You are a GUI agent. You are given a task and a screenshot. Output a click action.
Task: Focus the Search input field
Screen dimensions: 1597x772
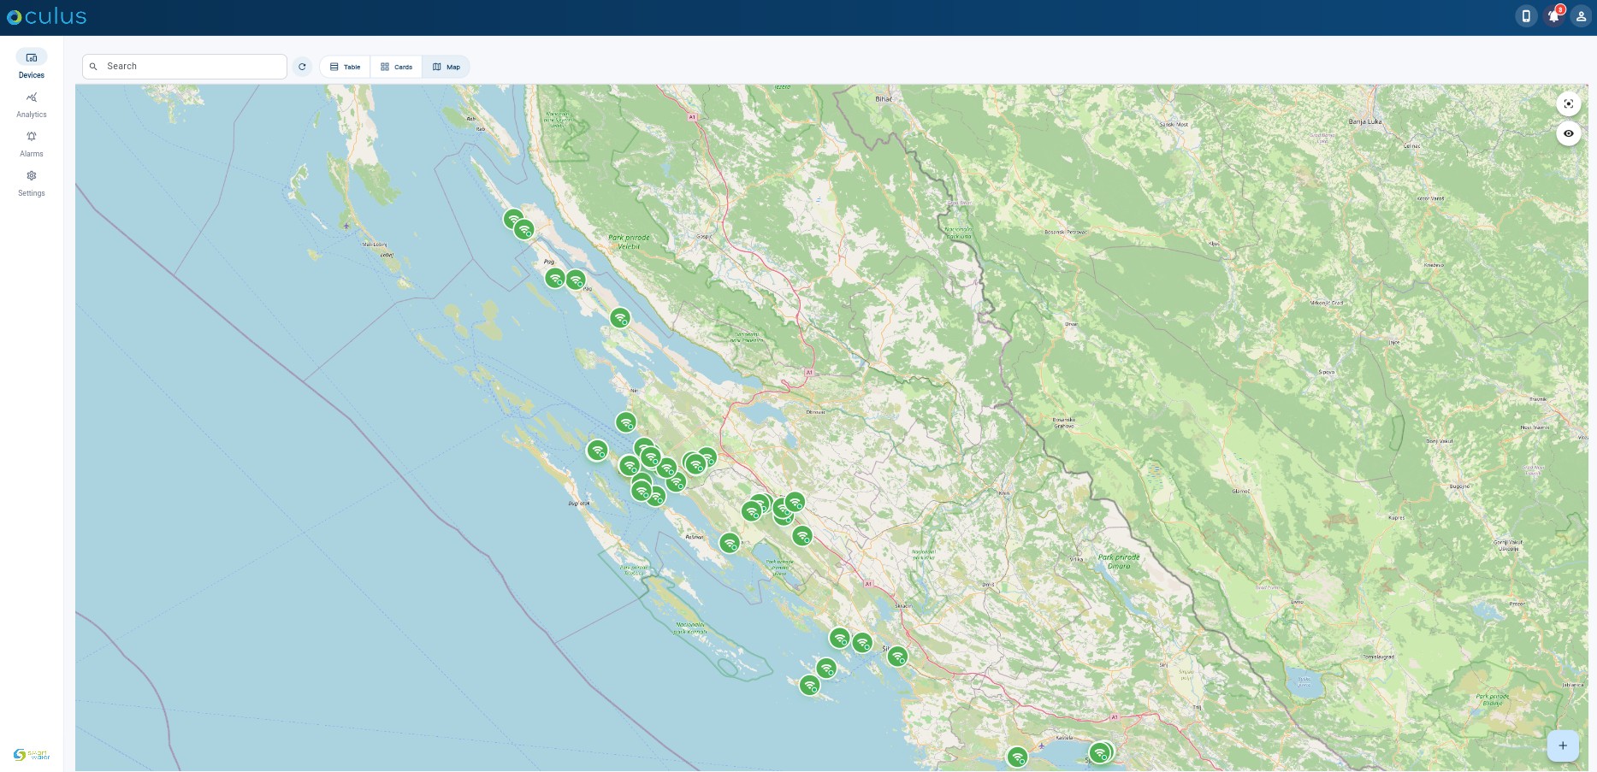(185, 67)
